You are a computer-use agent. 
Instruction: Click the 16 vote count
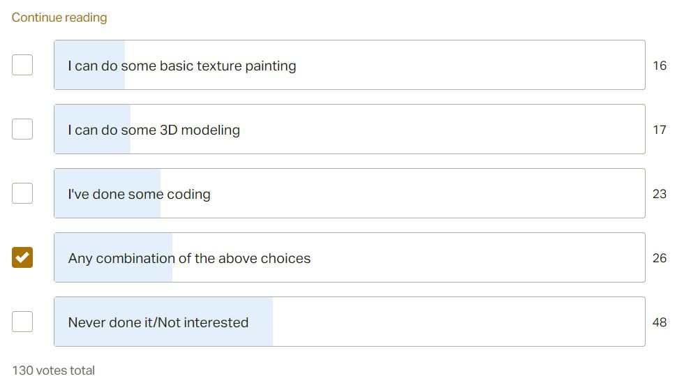coord(660,66)
